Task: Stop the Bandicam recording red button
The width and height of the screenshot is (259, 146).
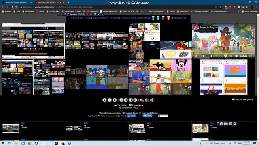Action: 91,15
